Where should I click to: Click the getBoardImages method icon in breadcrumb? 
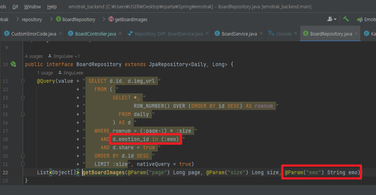(111, 19)
